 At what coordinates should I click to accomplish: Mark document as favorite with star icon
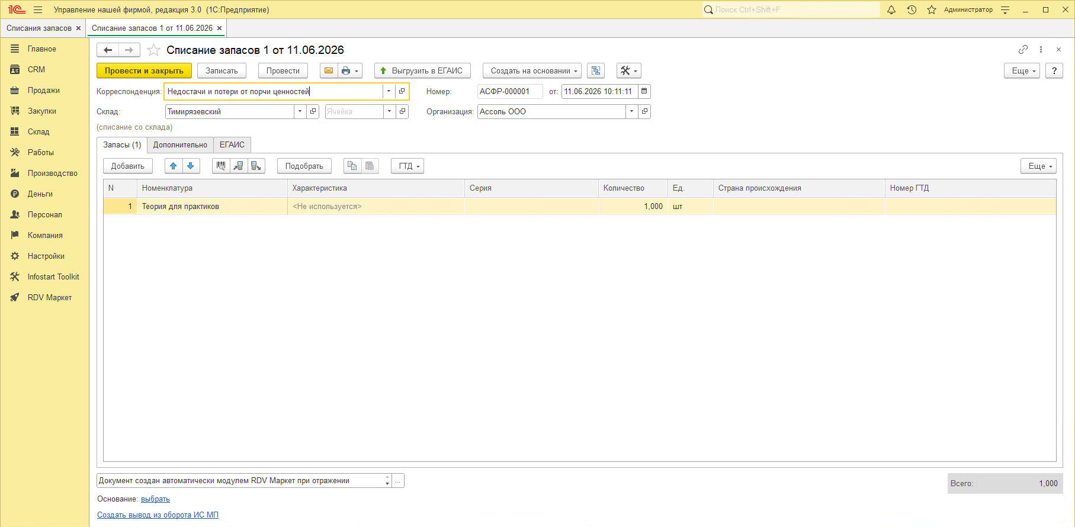pos(153,50)
